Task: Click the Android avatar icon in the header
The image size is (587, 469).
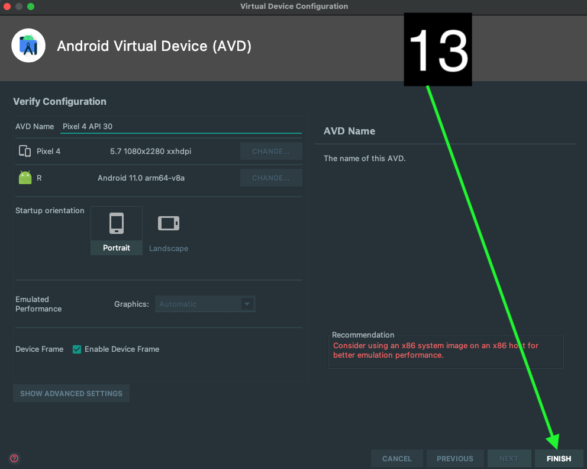Action: 28,45
